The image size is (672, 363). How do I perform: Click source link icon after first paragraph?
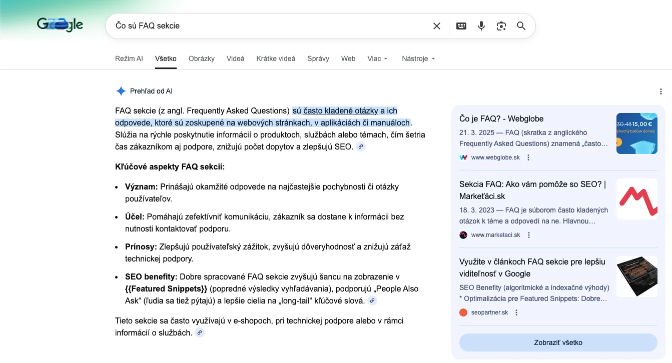pos(361,147)
